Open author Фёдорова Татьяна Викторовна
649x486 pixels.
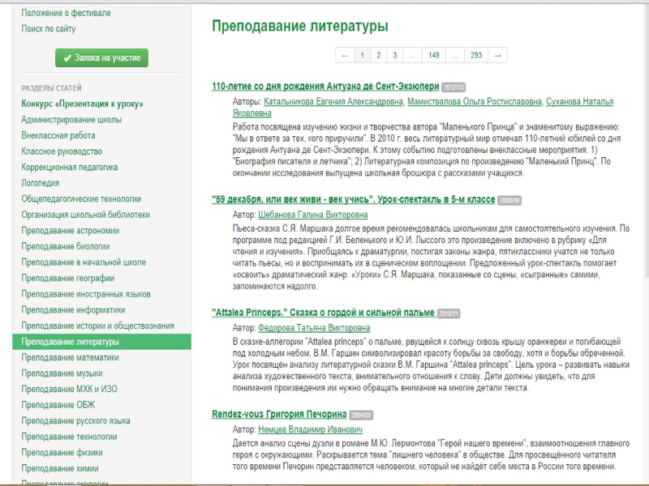pos(314,328)
